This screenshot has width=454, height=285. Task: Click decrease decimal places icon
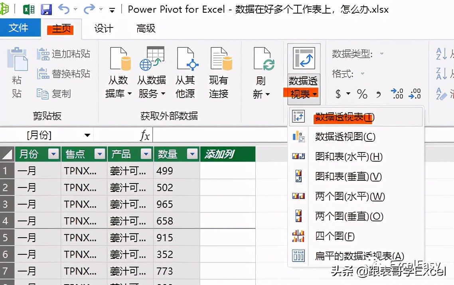[415, 94]
